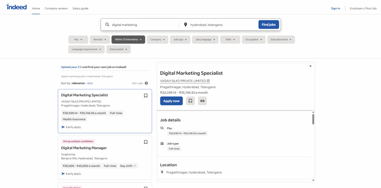The height and width of the screenshot is (188, 381).
Task: Click the Day shift tag
Action: point(128,166)
